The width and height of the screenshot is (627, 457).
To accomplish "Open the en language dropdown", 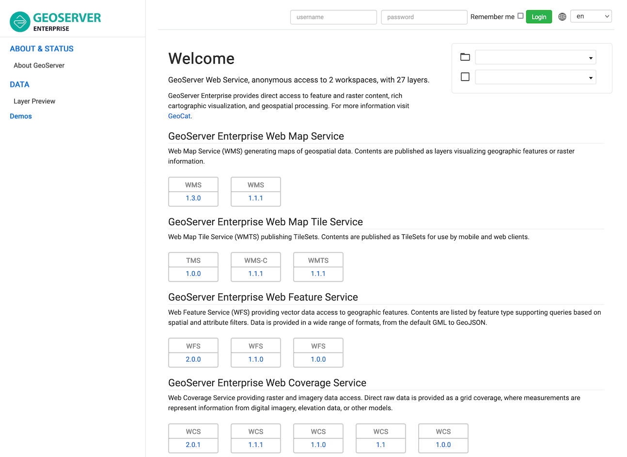I will coord(591,16).
